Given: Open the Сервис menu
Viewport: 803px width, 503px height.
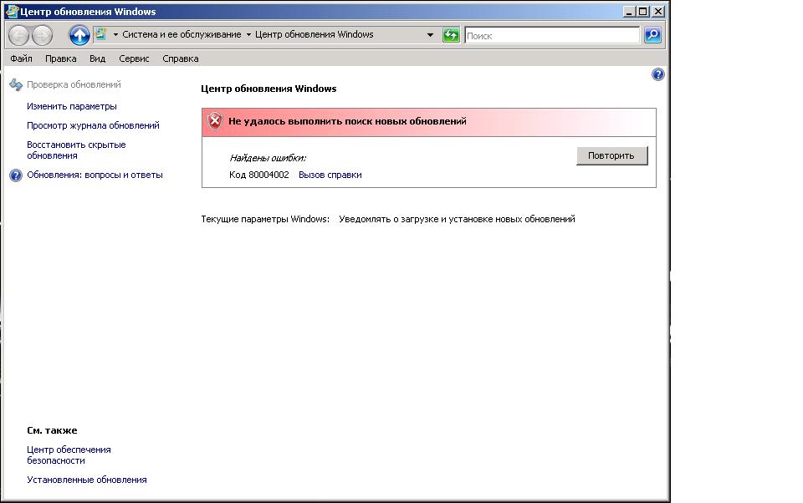Looking at the screenshot, I should point(134,58).
